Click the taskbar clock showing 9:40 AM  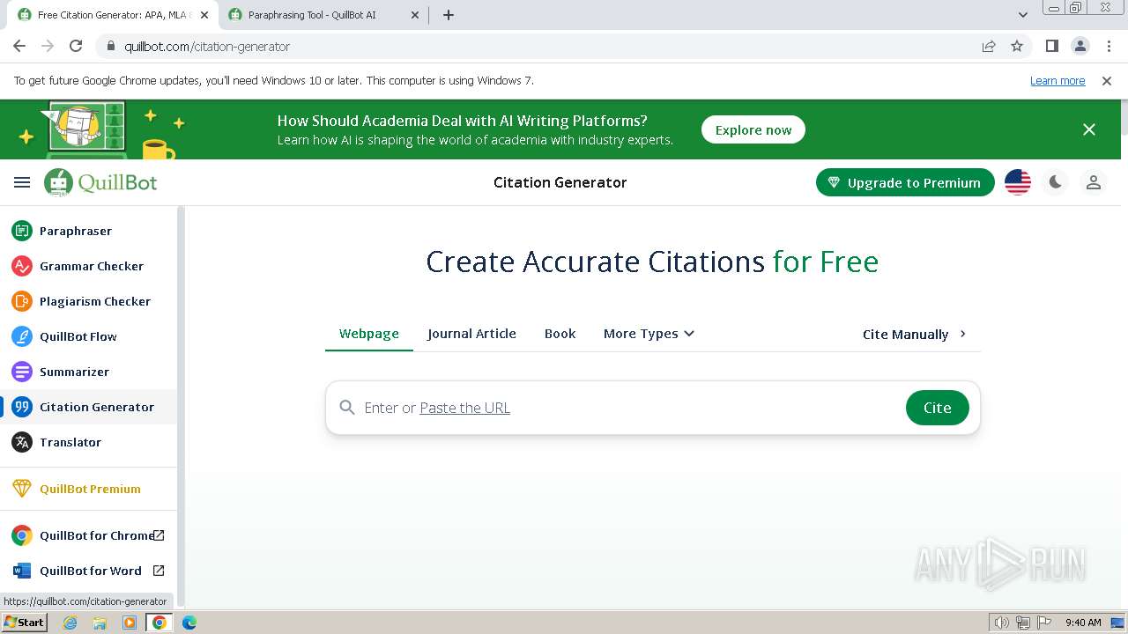[x=1083, y=623]
